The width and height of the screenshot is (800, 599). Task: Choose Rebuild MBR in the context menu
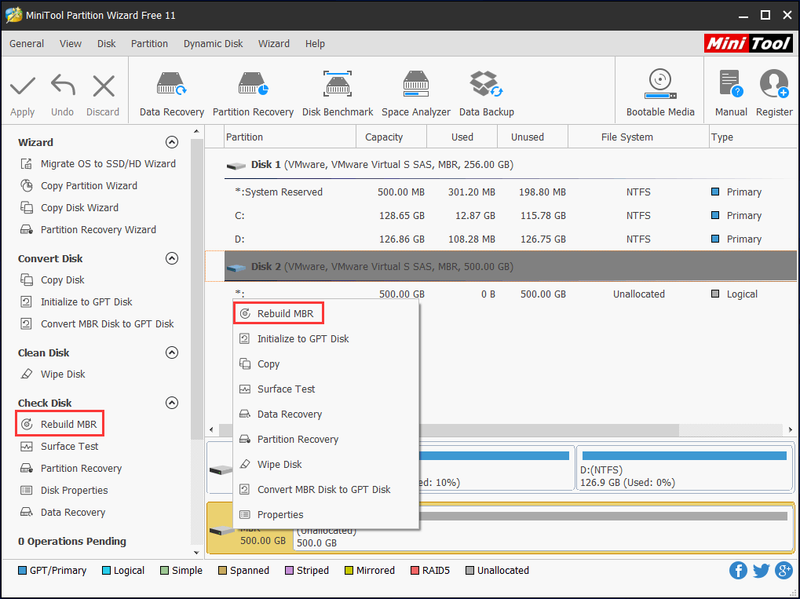tap(326, 313)
